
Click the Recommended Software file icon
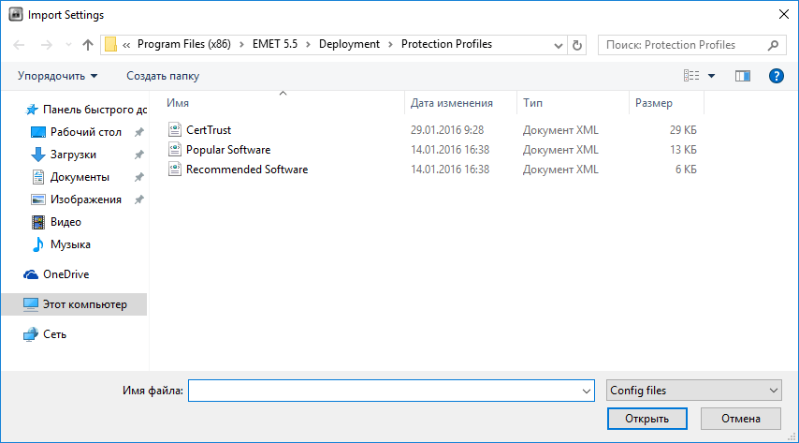point(174,170)
